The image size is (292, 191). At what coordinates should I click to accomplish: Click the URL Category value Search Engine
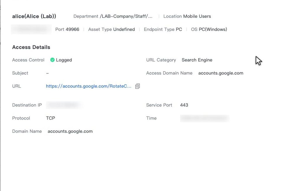pos(197,60)
